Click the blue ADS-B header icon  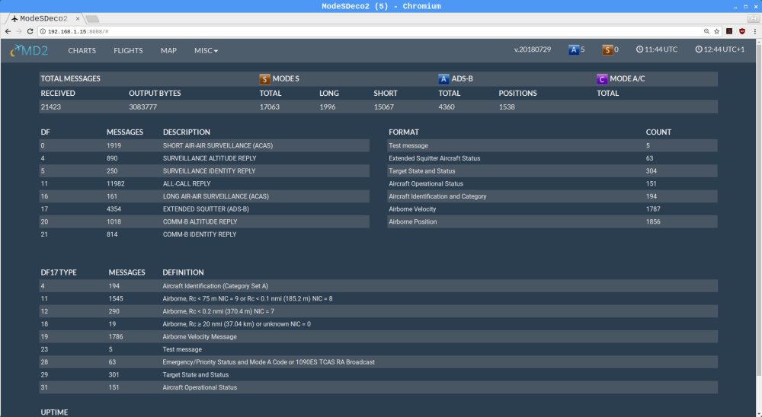pyautogui.click(x=443, y=78)
